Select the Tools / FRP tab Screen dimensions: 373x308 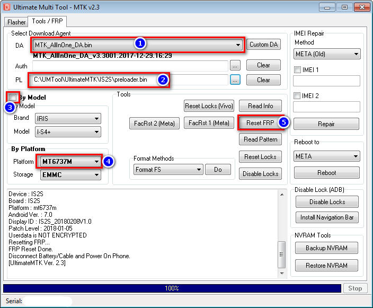(x=47, y=21)
